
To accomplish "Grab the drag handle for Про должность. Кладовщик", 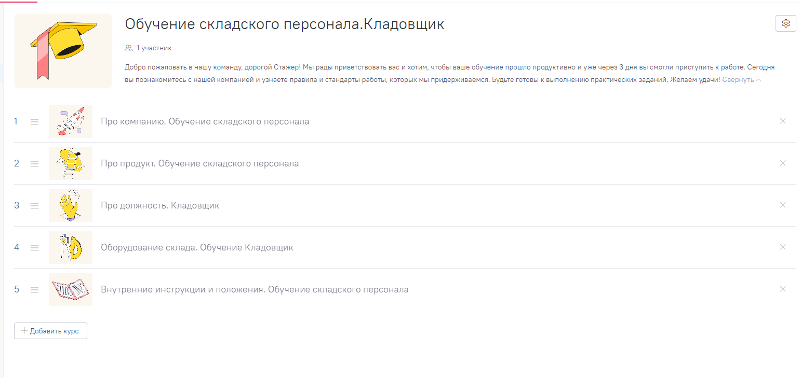I will click(x=35, y=206).
